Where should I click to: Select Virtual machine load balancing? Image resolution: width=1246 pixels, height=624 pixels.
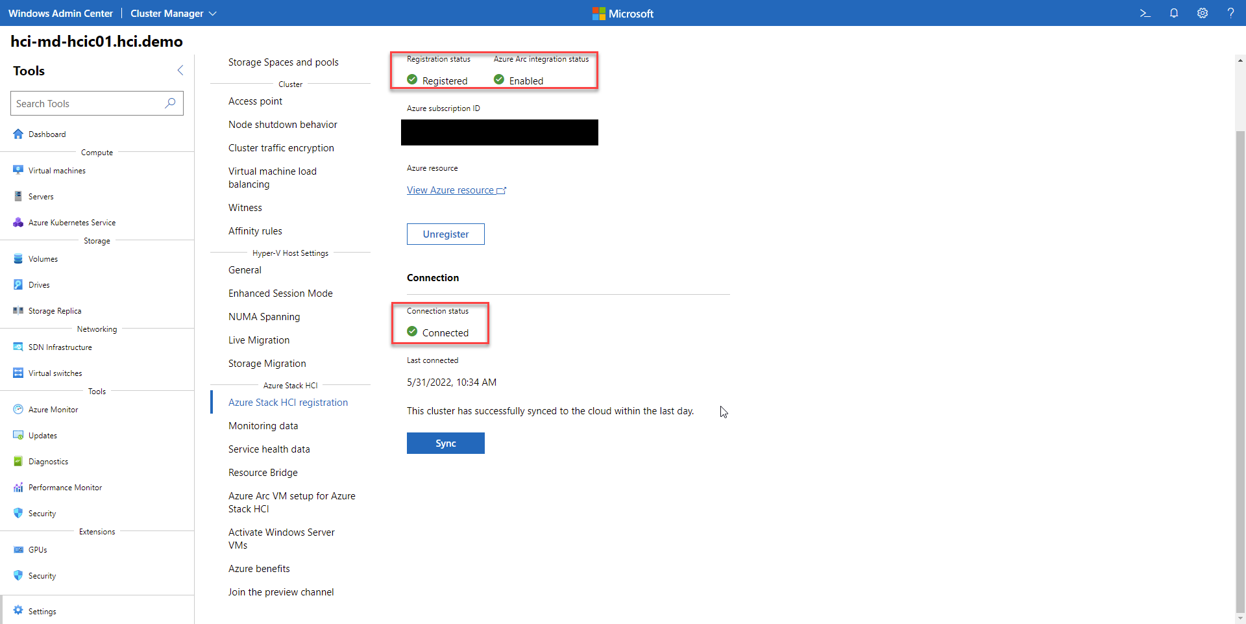click(x=273, y=178)
